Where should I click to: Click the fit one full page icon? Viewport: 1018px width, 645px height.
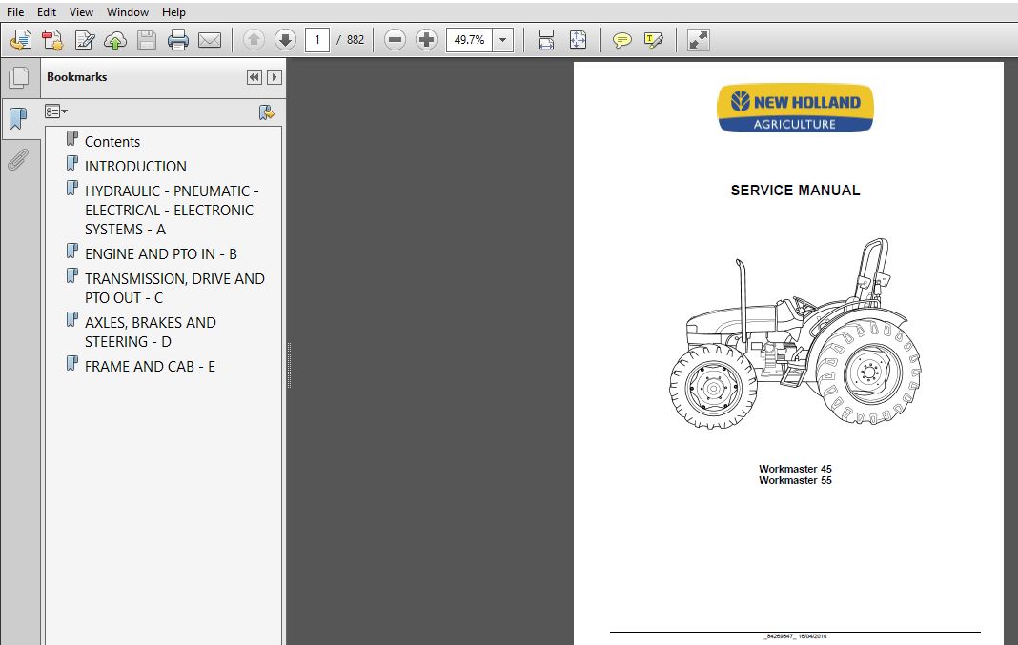point(578,40)
